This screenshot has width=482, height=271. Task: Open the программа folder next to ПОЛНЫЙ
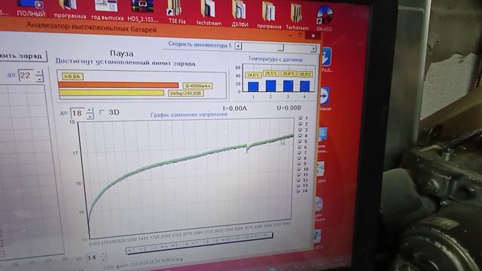click(70, 9)
